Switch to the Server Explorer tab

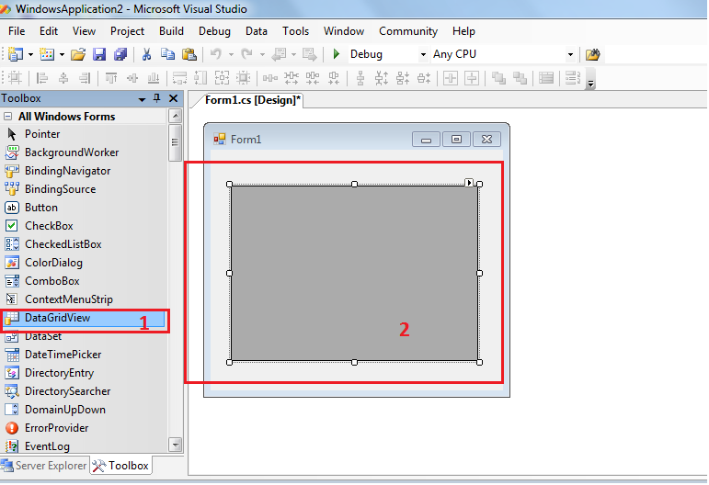click(44, 466)
